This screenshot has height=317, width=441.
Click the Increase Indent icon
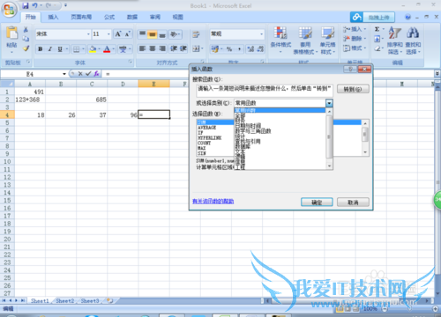point(183,48)
